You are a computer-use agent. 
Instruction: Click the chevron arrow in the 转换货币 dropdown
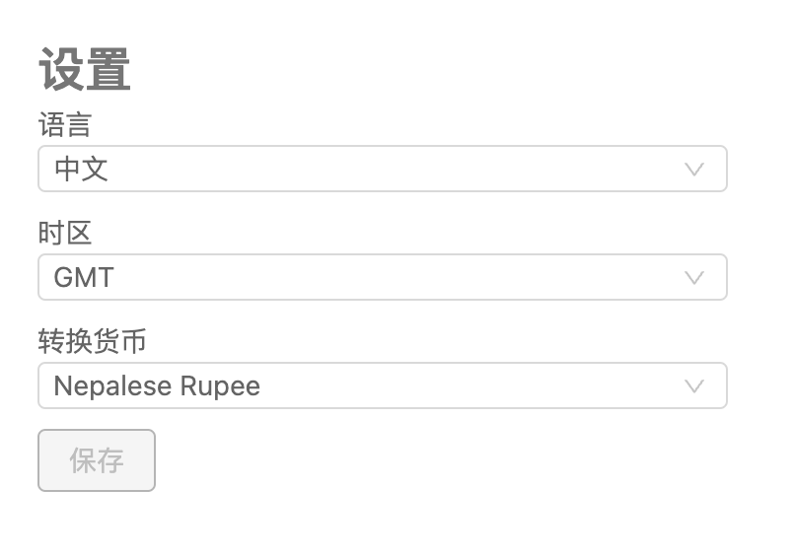click(x=694, y=385)
